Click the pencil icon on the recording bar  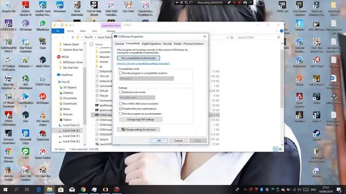tap(229, 3)
